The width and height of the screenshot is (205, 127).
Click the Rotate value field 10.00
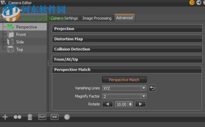(122, 104)
